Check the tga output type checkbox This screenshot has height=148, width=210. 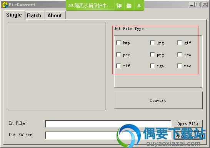pos(152,66)
